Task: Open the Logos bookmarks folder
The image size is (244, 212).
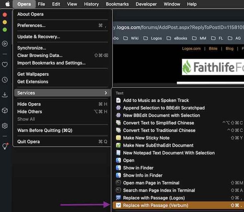Action: 153,38
